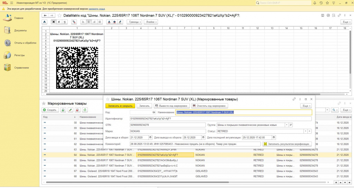The image size is (354, 188).
Task: Get link to the item card
Action: tap(294, 99)
